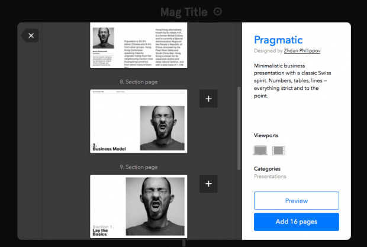Close the template preview panel
This screenshot has height=247, width=367.
click(x=31, y=36)
